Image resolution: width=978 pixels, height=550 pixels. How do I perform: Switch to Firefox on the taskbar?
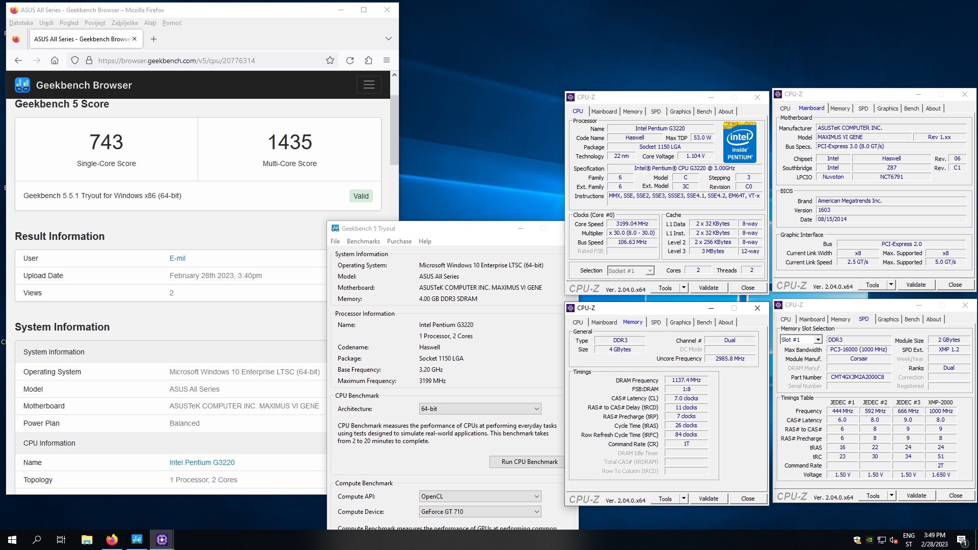112,540
